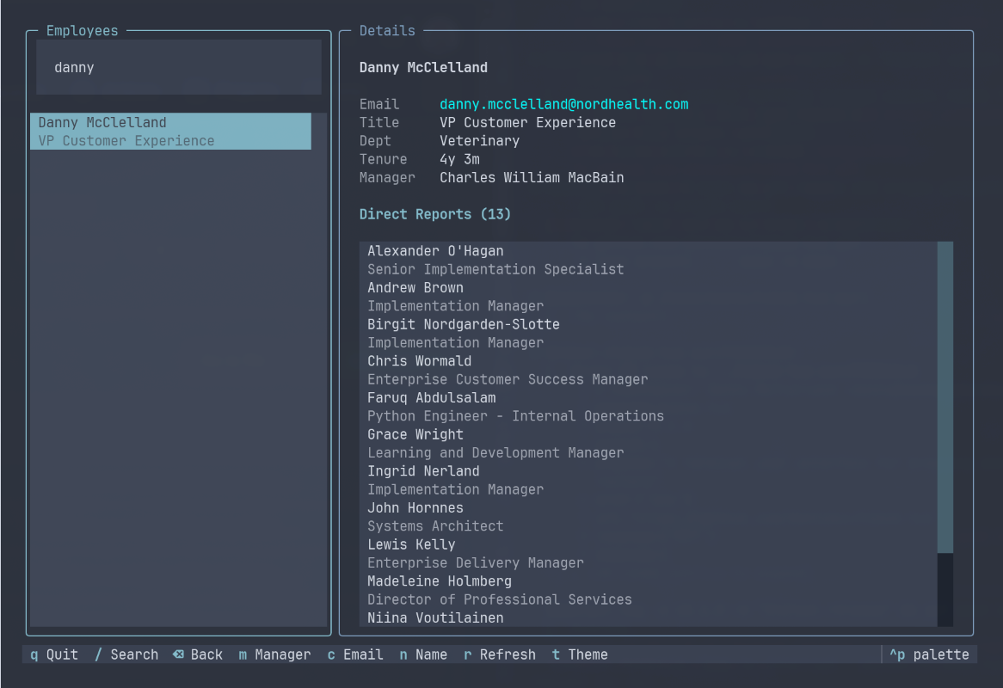
Task: Click the title value VP Customer Experience in Details
Action: [527, 123]
